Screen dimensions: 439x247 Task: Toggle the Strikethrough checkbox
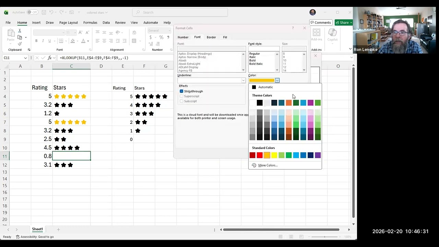pos(181,91)
